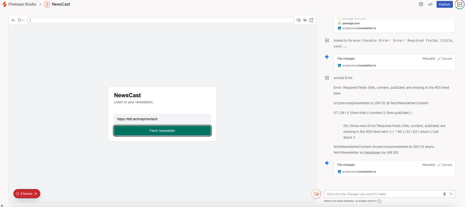This screenshot has height=207, width=465.
Task: Click the RSS feed URL input
Action: pyautogui.click(x=162, y=119)
